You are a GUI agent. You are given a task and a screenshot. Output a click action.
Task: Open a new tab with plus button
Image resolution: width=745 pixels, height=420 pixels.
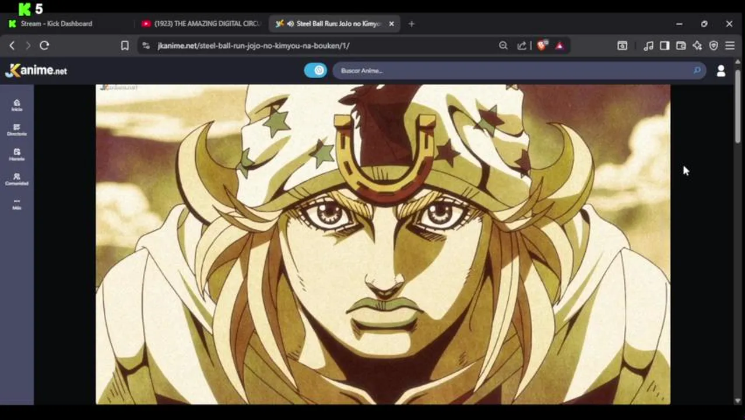(x=412, y=24)
